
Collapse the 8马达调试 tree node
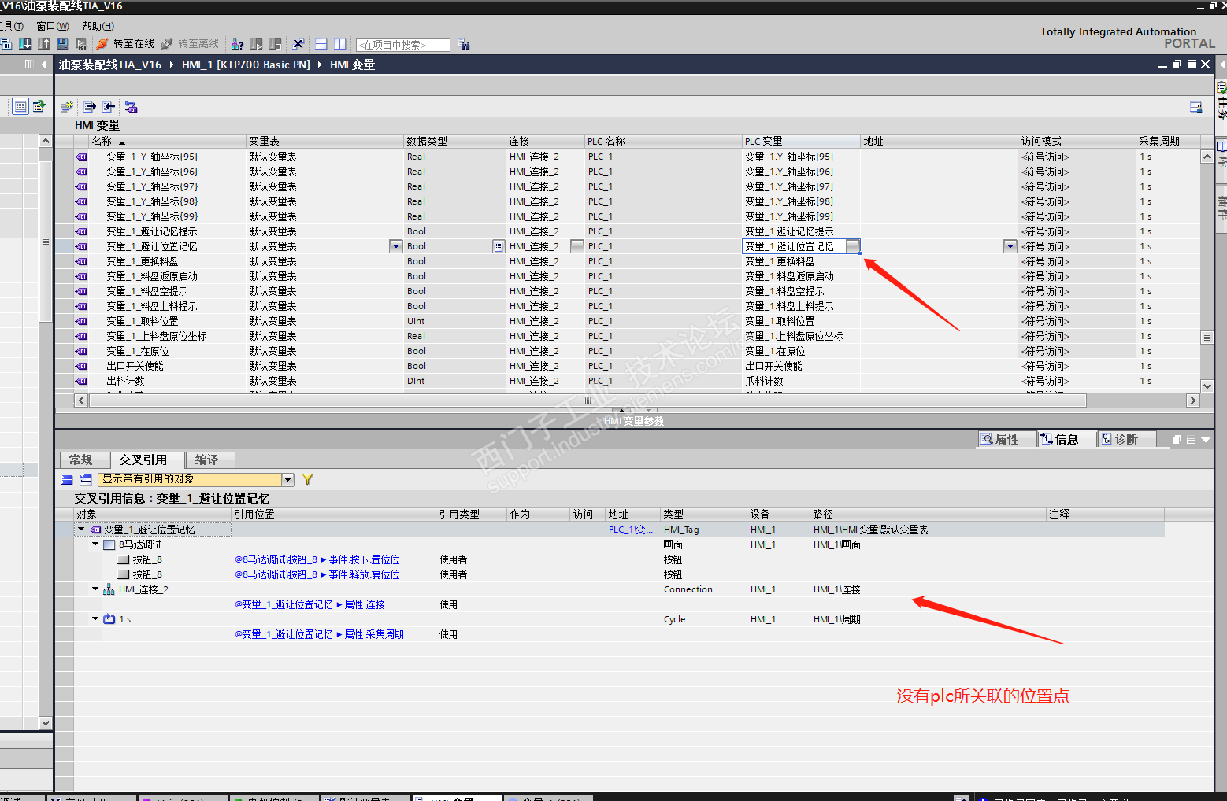95,544
